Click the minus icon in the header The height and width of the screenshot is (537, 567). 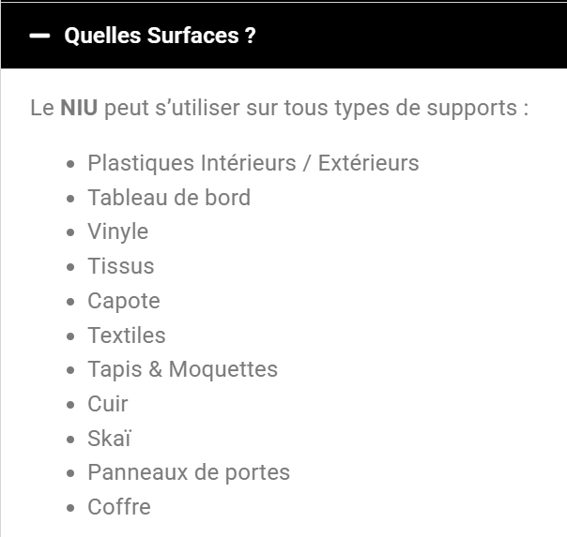(39, 36)
